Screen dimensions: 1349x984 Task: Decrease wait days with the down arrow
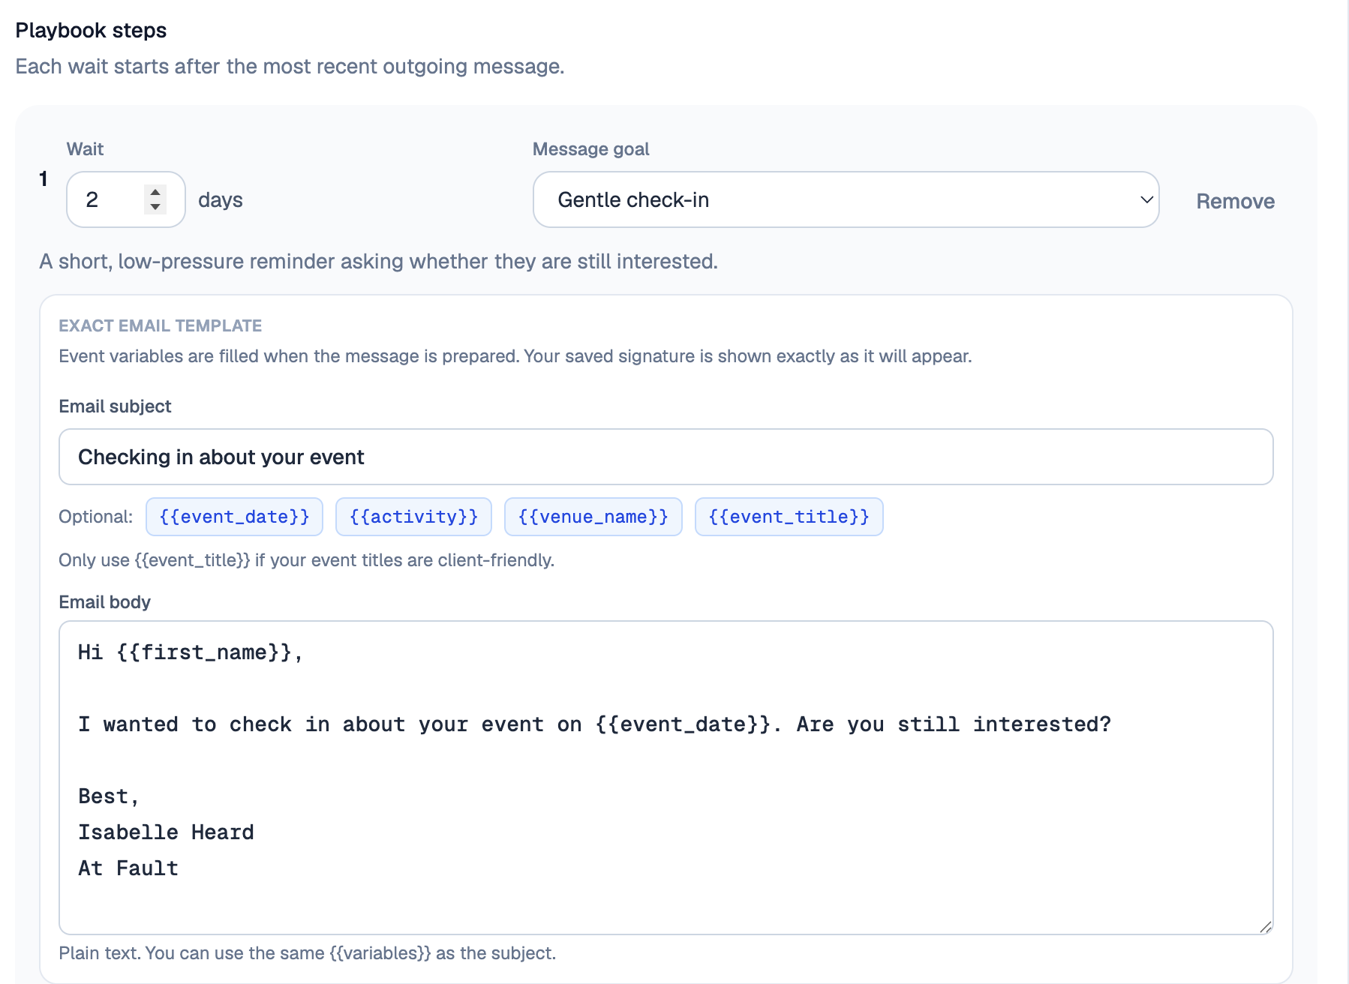click(x=155, y=207)
